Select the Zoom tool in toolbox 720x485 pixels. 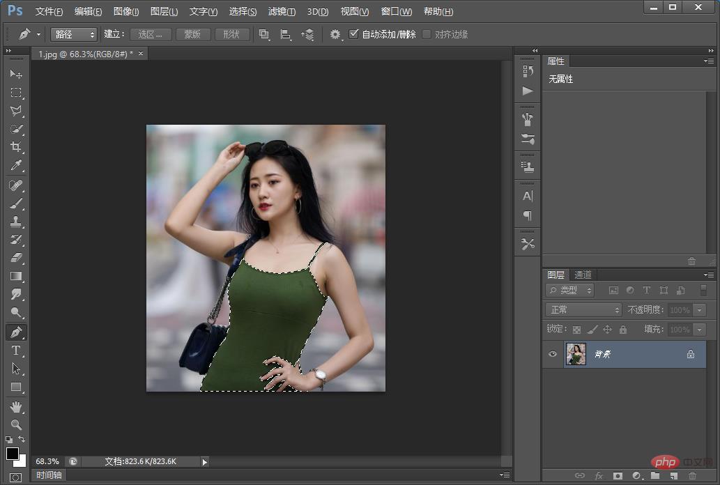16,424
